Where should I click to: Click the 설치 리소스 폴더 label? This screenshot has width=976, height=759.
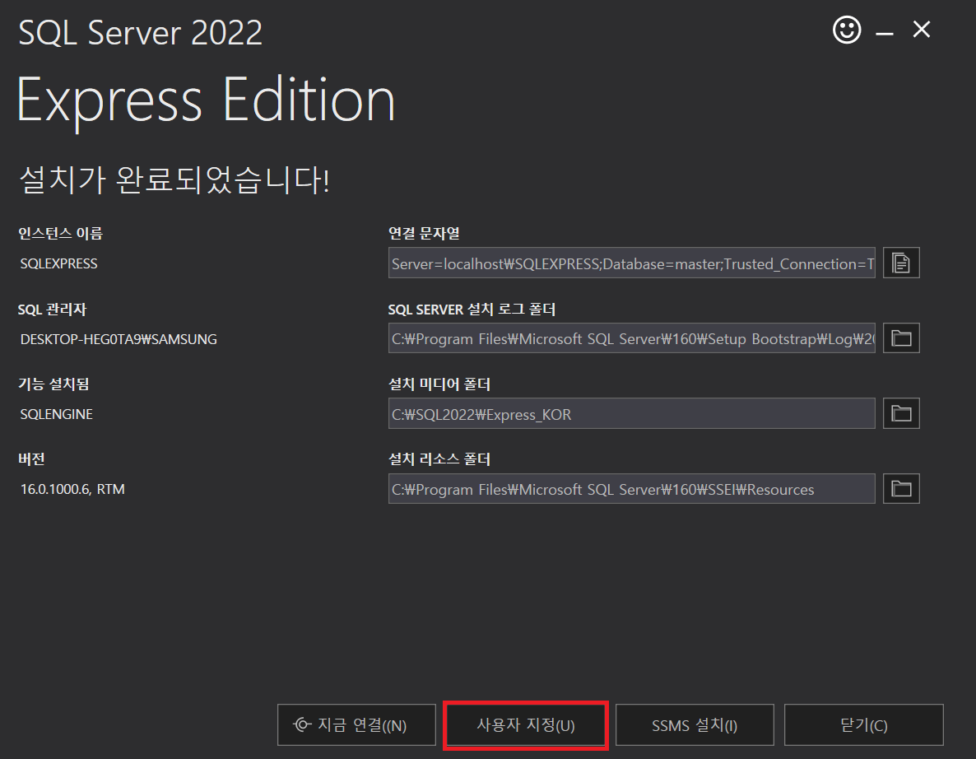pyautogui.click(x=439, y=459)
